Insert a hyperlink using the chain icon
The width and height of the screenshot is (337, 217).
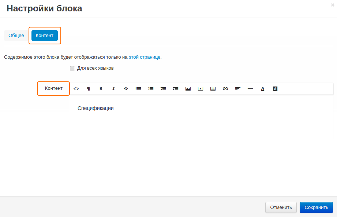[225, 88]
